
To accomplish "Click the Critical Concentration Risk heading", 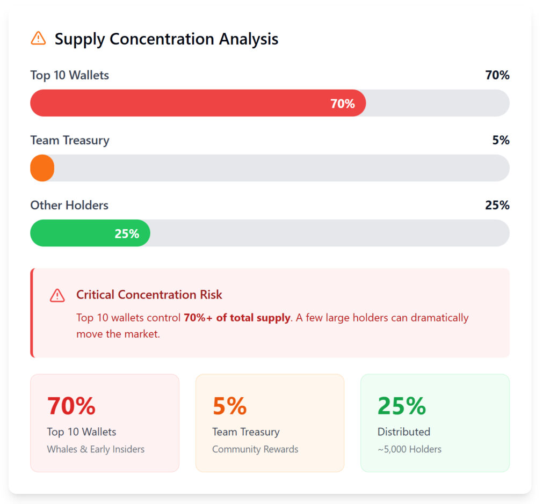I will pyautogui.click(x=149, y=295).
